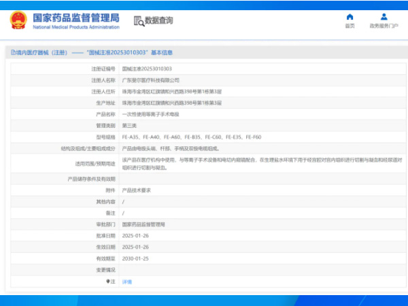The image size is (408, 306).
Task: Open 政务服务门户 user icon
Action: pos(384,17)
